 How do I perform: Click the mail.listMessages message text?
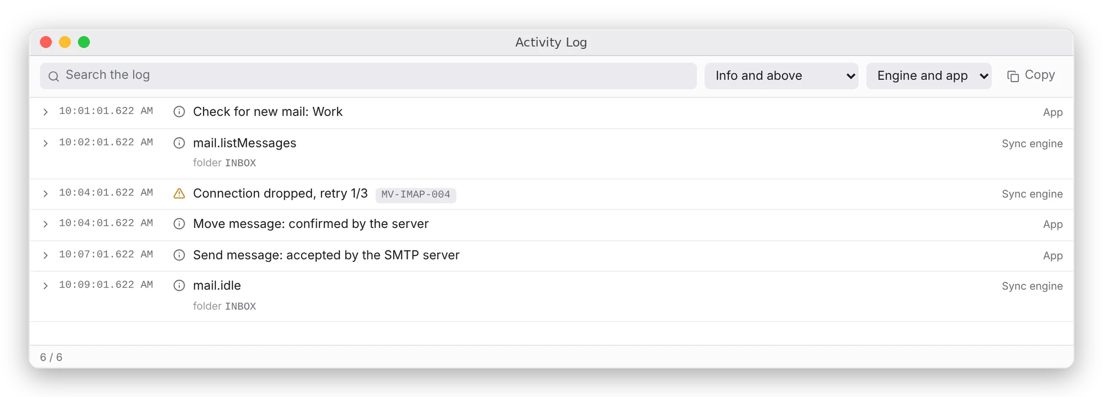click(x=244, y=143)
